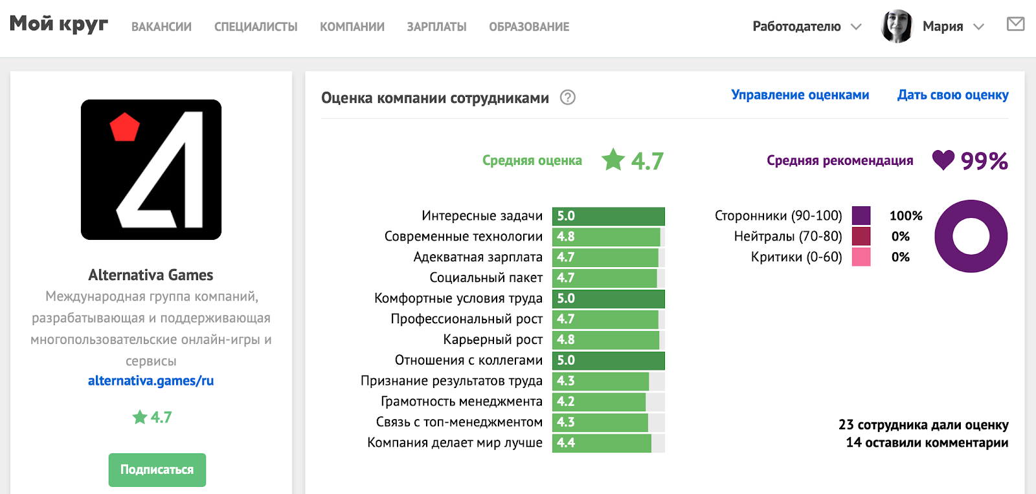1036x494 pixels.
Task: Click the Средняя оценка label
Action: [532, 160]
